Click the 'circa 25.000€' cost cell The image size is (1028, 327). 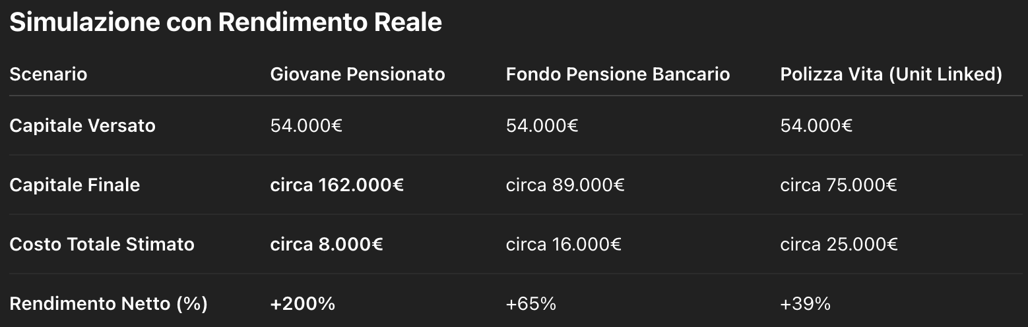[839, 244]
